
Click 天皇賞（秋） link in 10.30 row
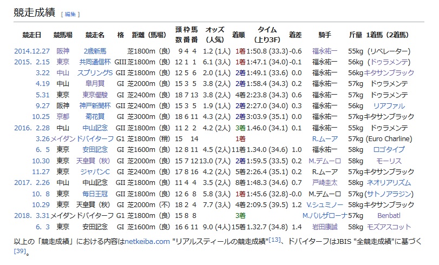coord(93,161)
